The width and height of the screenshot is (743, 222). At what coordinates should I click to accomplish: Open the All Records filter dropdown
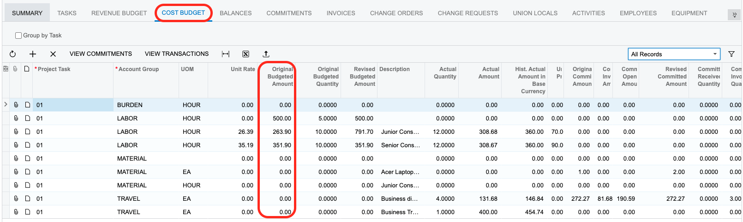[x=674, y=54]
